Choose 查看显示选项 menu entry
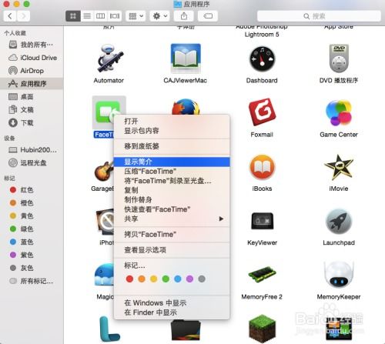This screenshot has width=385, height=344. pyautogui.click(x=172, y=250)
